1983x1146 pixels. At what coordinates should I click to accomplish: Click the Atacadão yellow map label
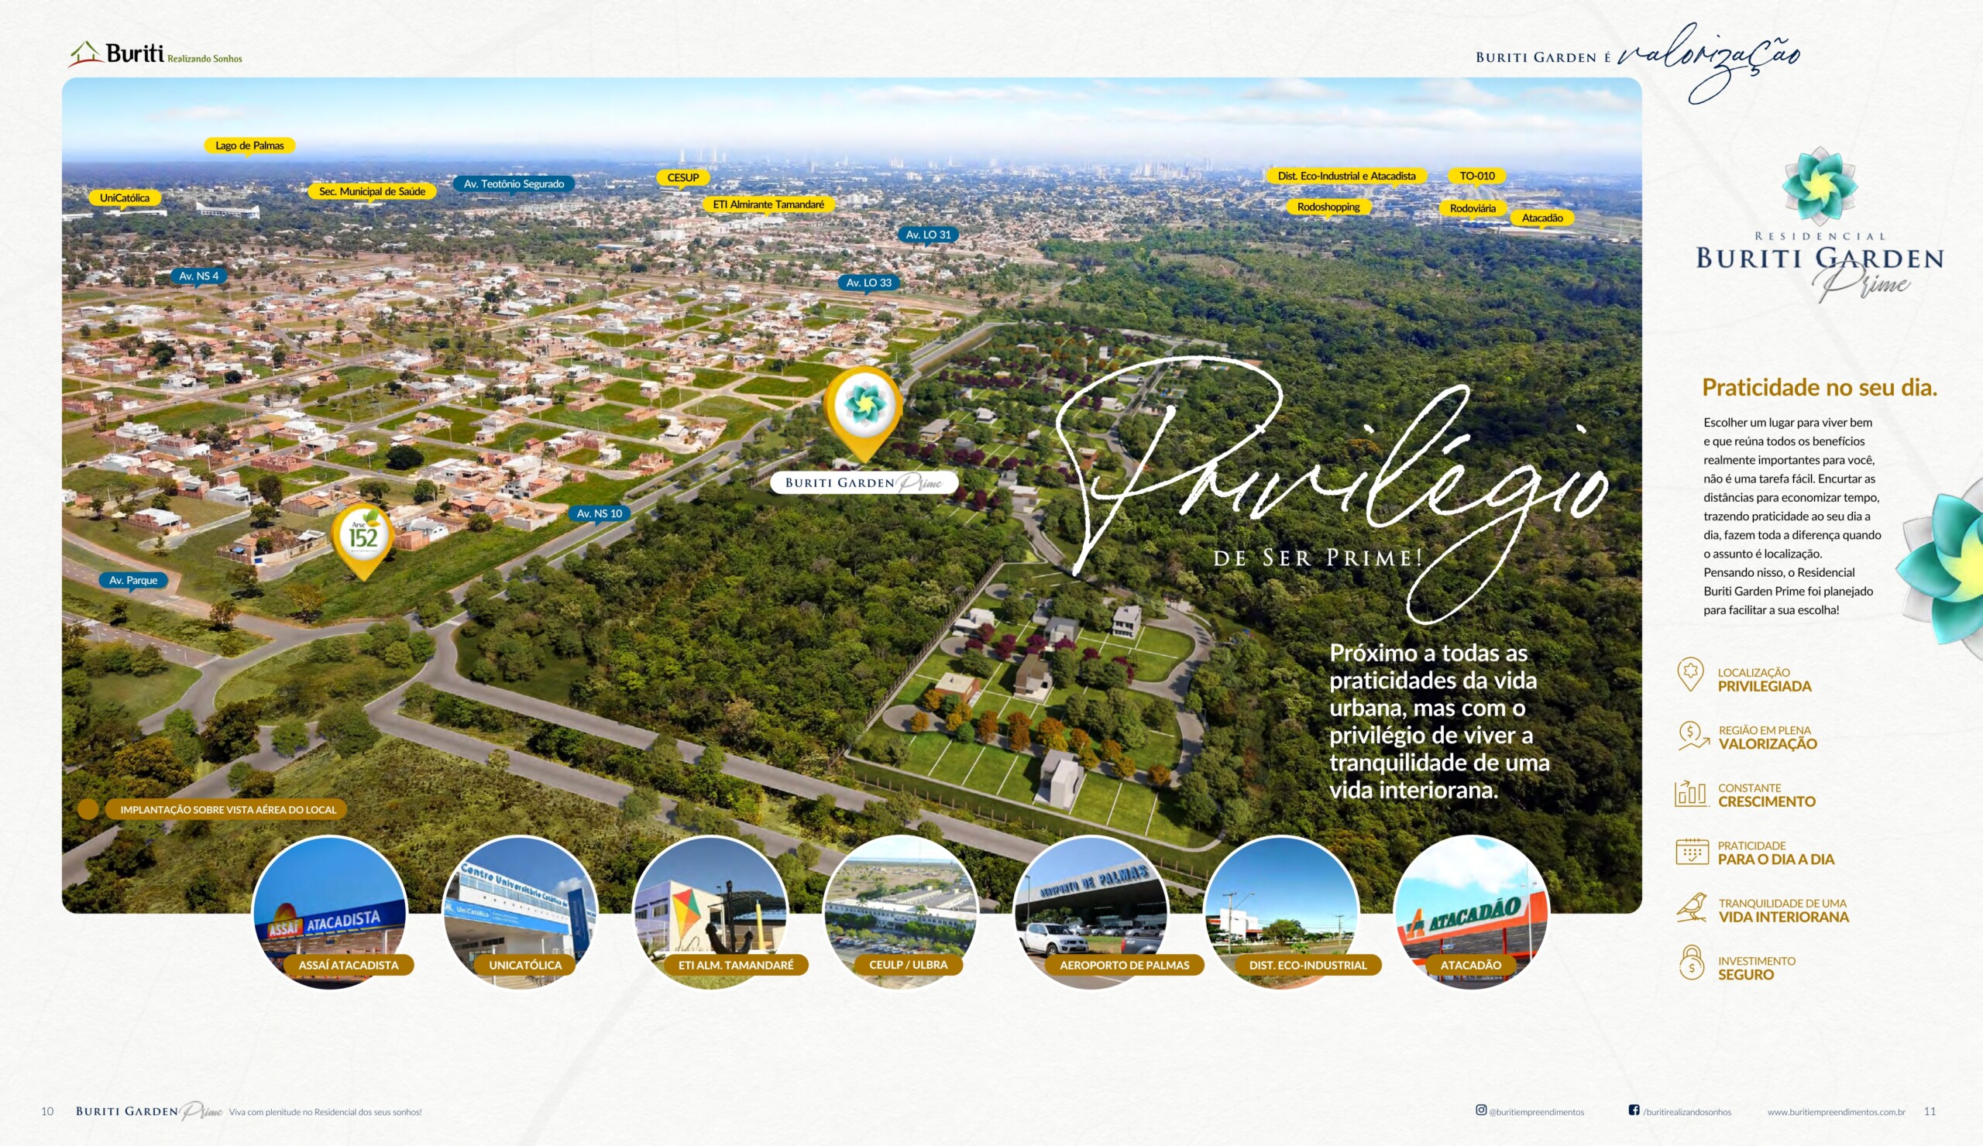click(1542, 218)
